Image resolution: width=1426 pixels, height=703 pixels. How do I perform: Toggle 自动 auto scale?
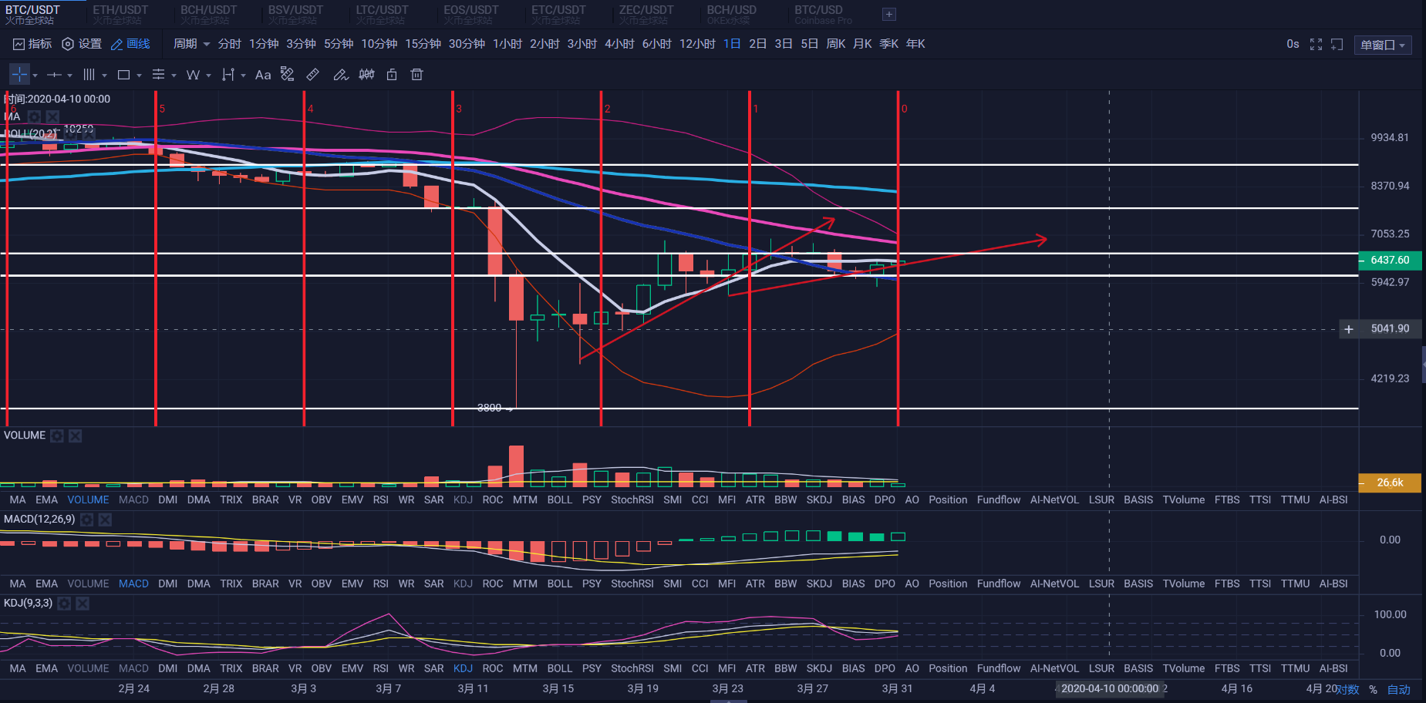1399,689
